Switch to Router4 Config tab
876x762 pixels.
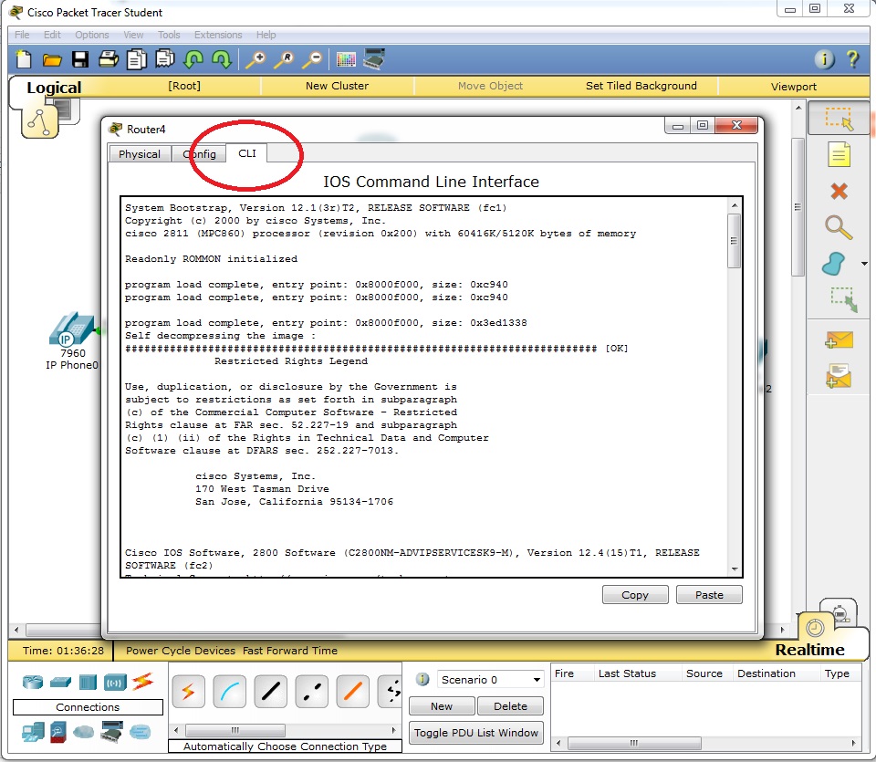click(x=199, y=154)
